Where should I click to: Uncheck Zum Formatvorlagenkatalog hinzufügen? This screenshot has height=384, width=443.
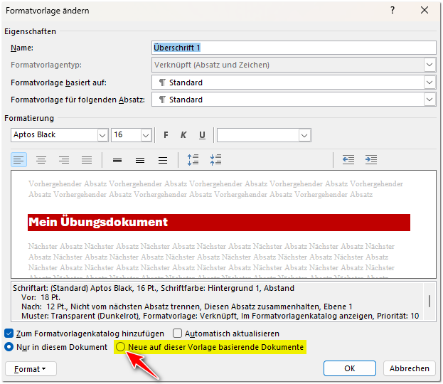[9, 333]
